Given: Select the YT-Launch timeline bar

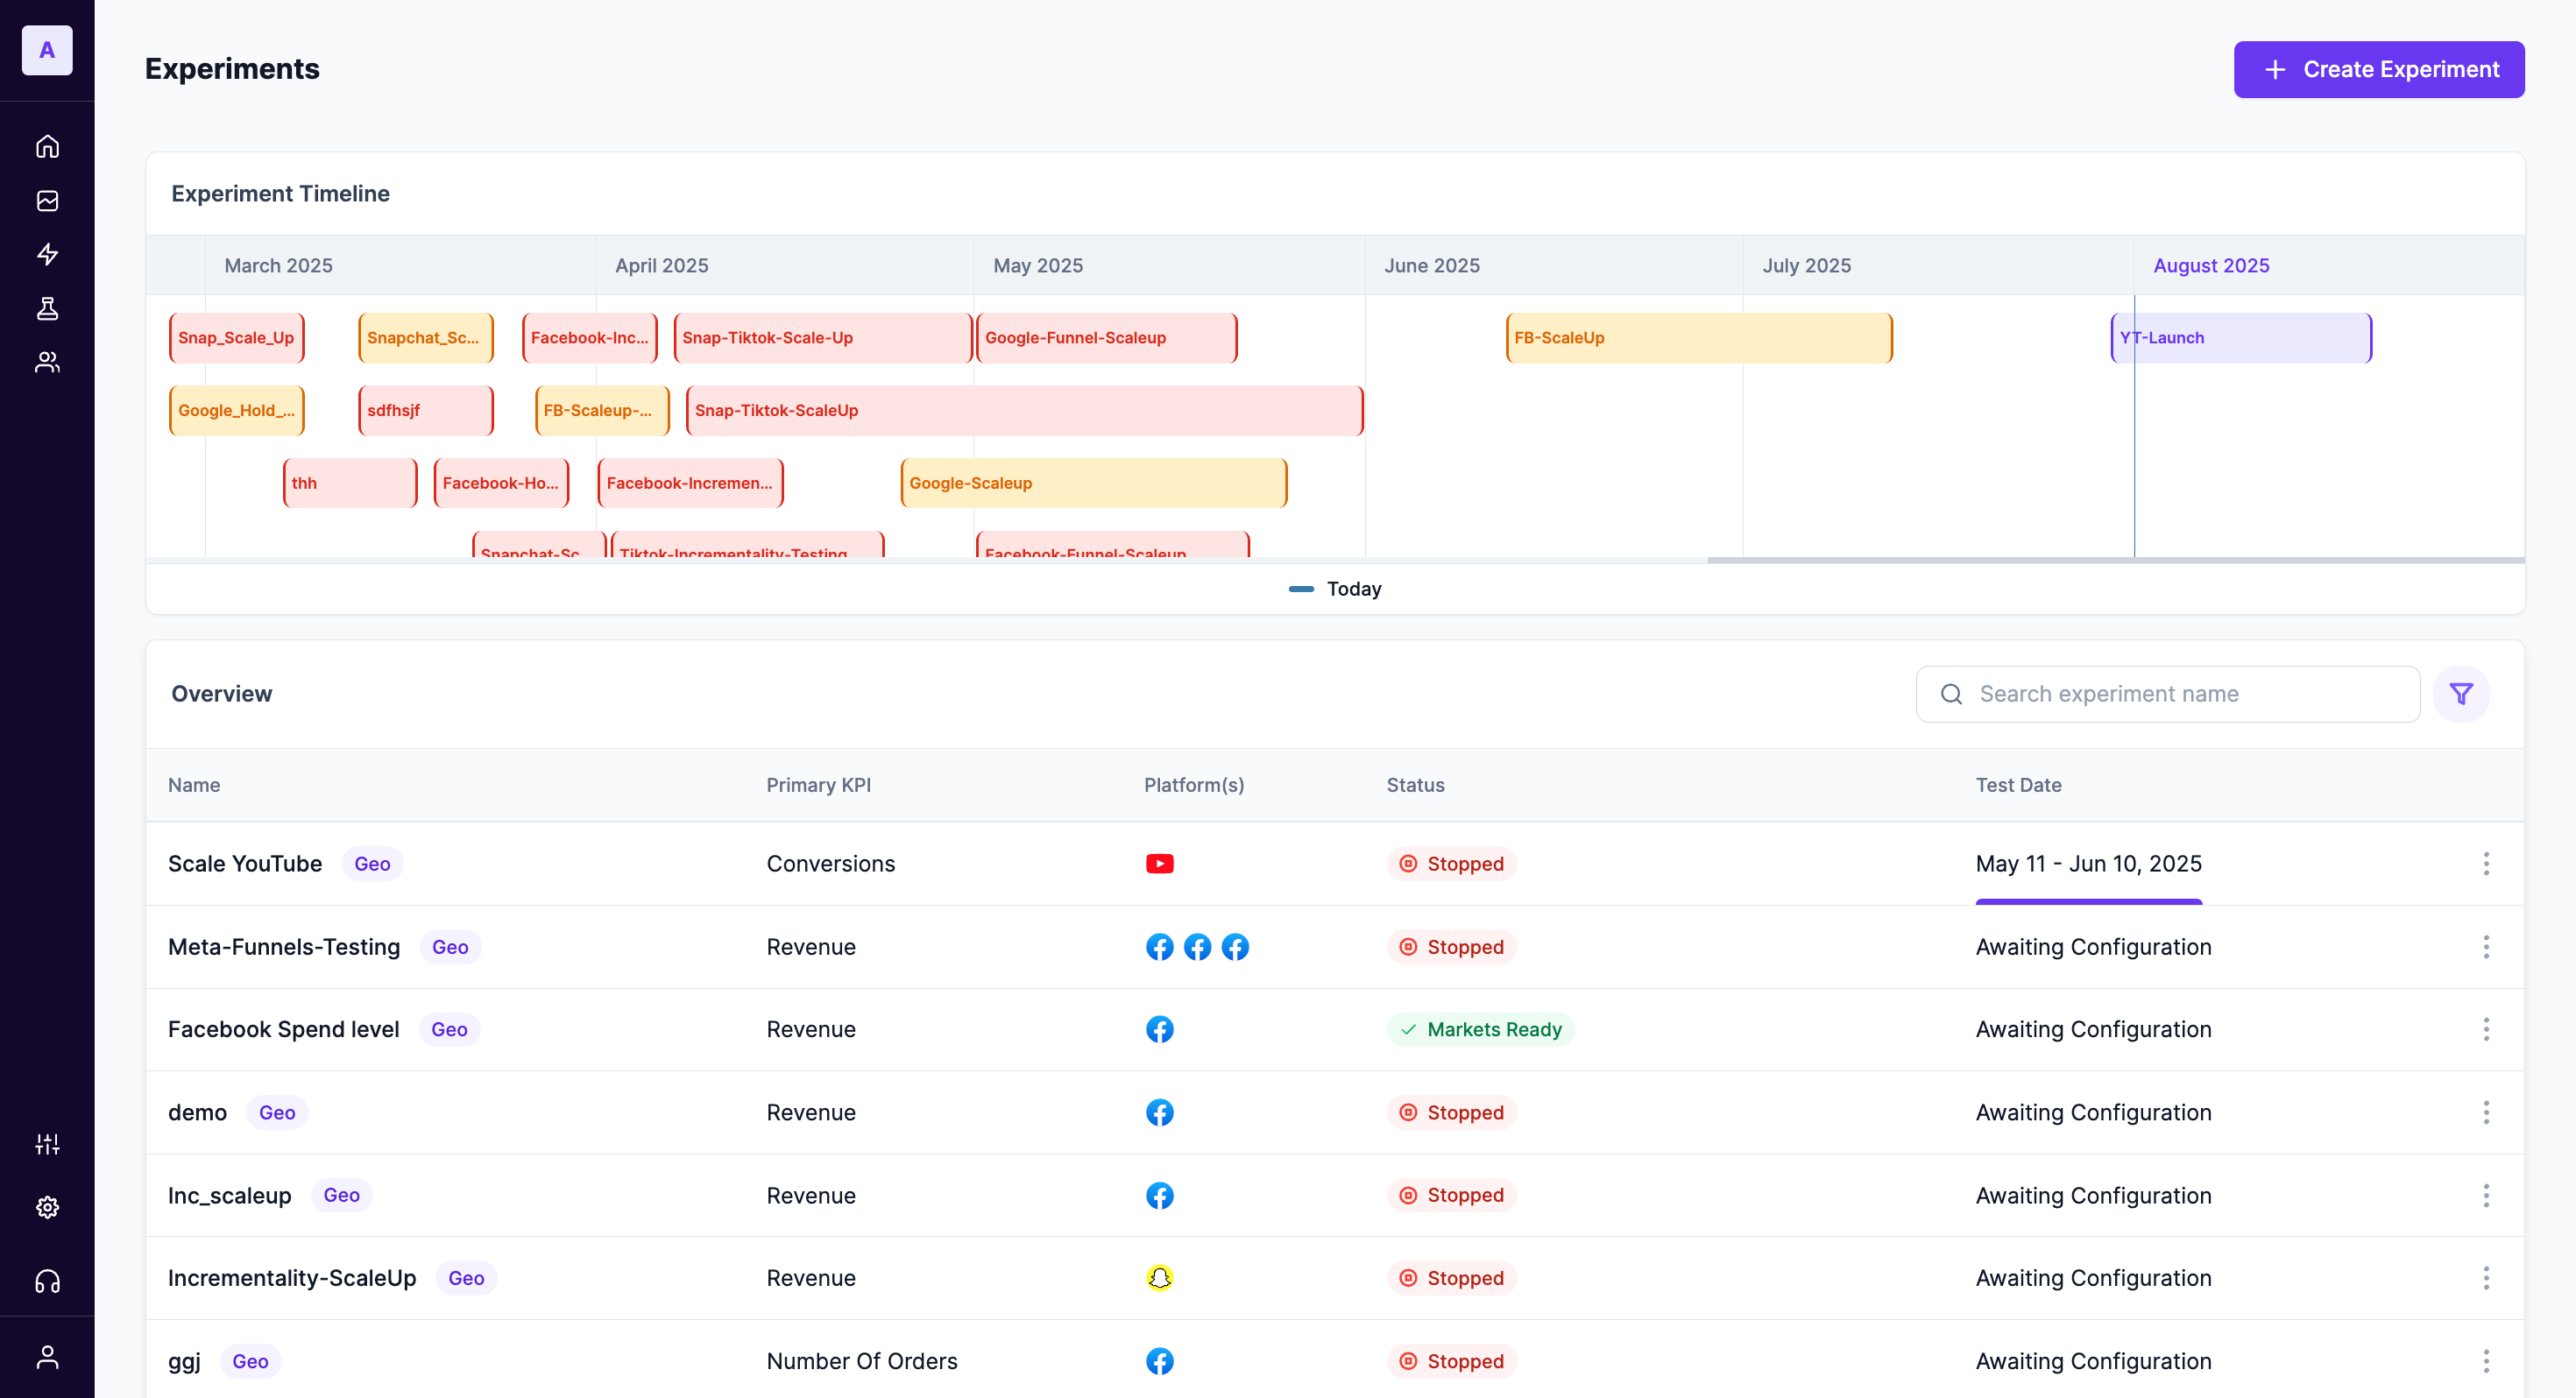Looking at the screenshot, I should tap(2250, 338).
